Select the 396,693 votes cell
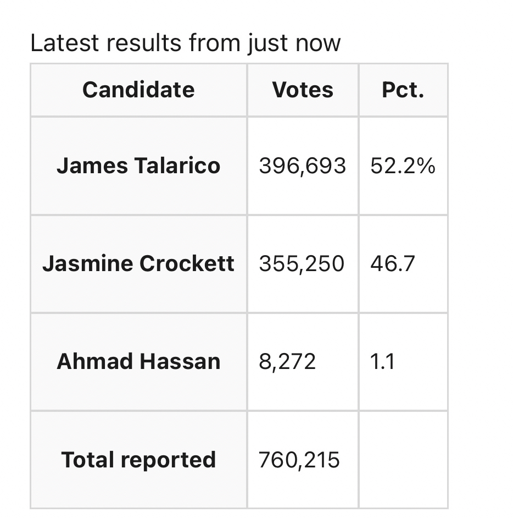 (x=303, y=166)
